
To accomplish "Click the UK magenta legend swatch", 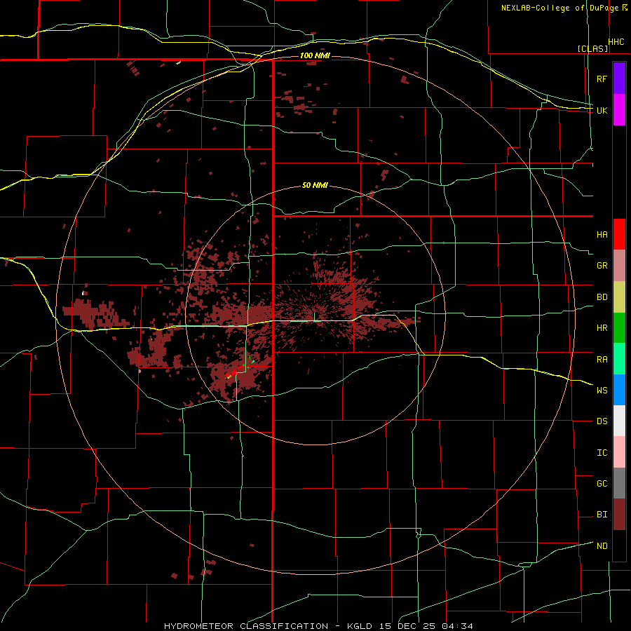I will coord(619,110).
